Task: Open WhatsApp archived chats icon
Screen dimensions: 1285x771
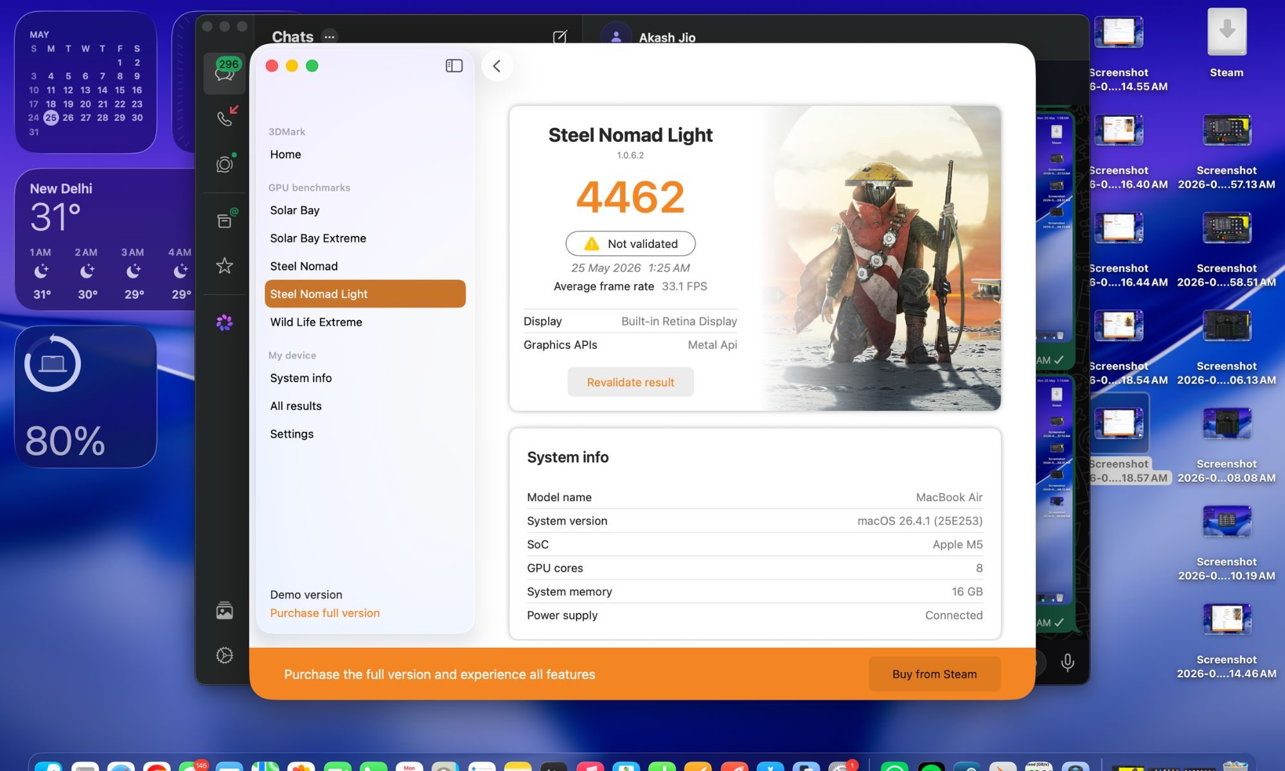Action: 224,221
